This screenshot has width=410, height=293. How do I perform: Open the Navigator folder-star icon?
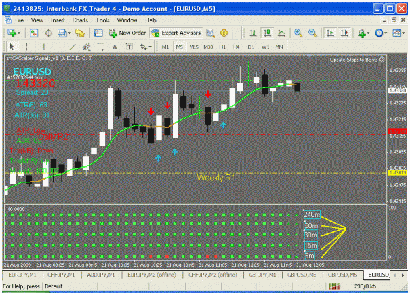(80, 33)
